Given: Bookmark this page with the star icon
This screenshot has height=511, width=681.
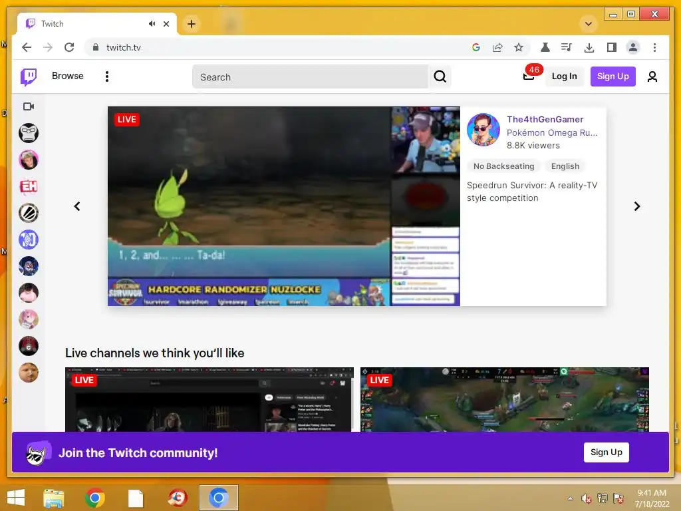Looking at the screenshot, I should [519, 47].
